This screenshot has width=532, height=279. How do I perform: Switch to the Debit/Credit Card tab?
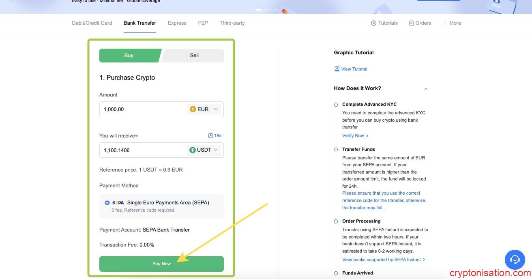(92, 23)
